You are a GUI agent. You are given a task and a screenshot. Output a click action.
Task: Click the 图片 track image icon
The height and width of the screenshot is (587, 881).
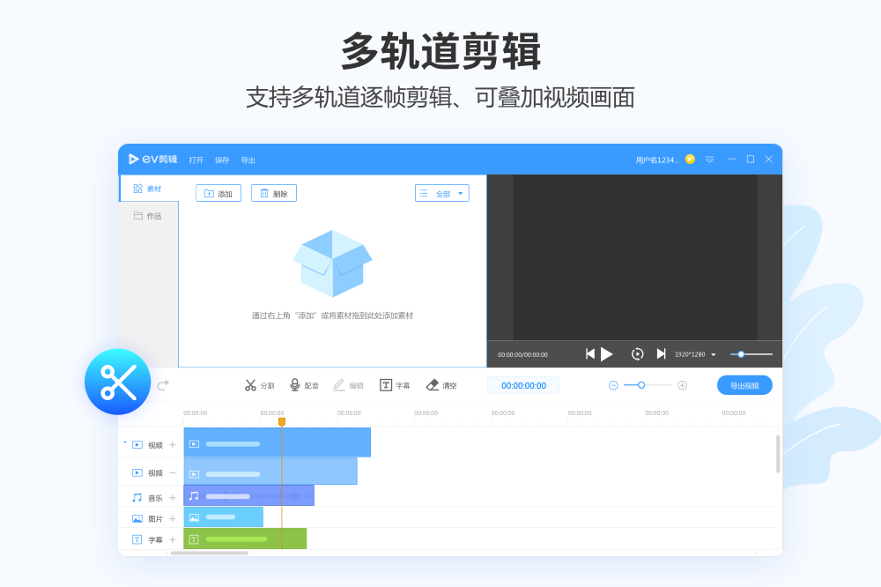137,519
